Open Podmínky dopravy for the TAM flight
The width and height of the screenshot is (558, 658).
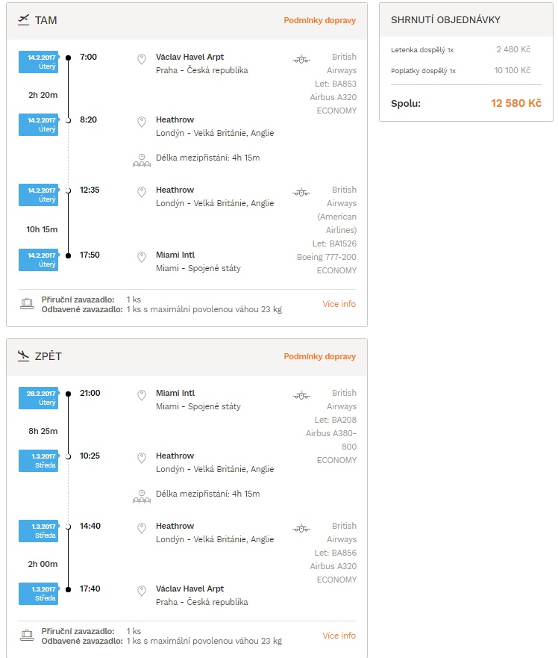(x=319, y=20)
